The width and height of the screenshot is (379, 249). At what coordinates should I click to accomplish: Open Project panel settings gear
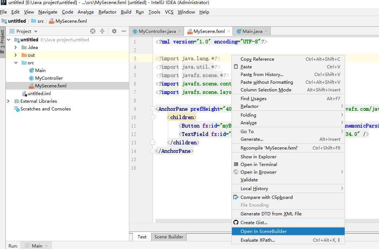click(114, 31)
